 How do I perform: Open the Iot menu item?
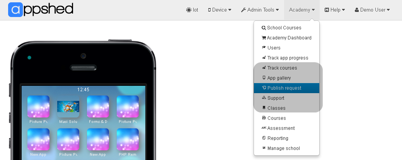click(x=192, y=10)
